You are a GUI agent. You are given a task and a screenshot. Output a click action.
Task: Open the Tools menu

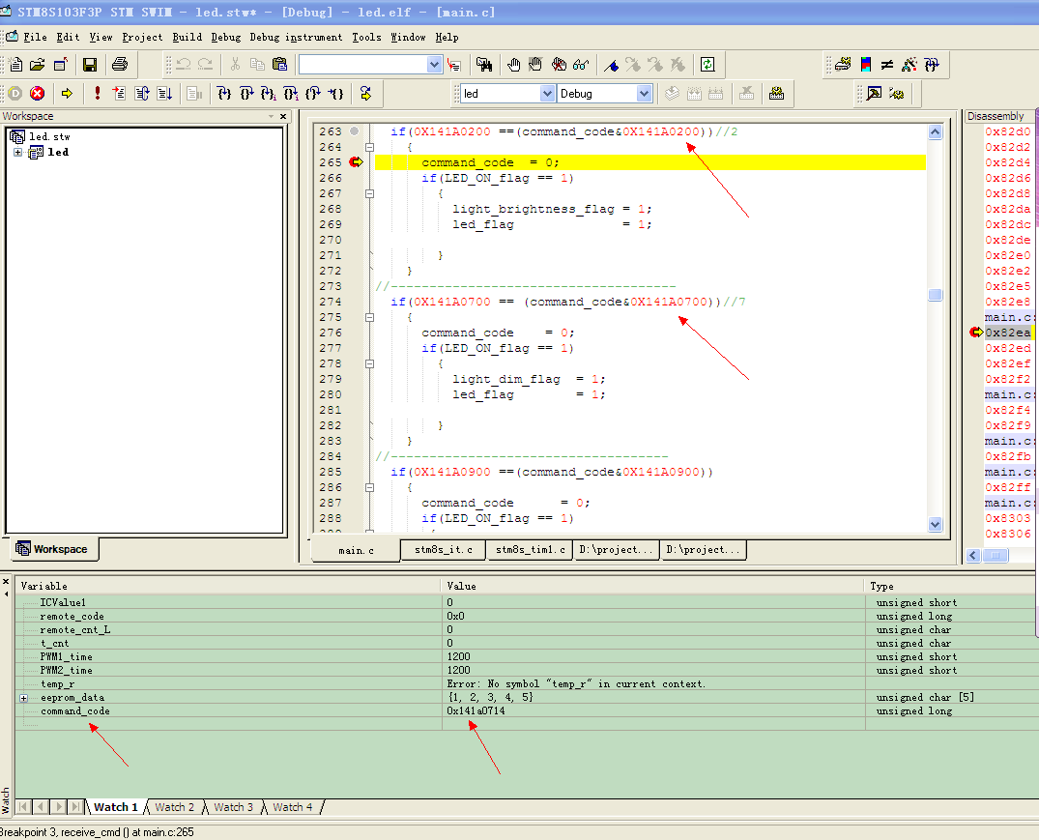[366, 37]
